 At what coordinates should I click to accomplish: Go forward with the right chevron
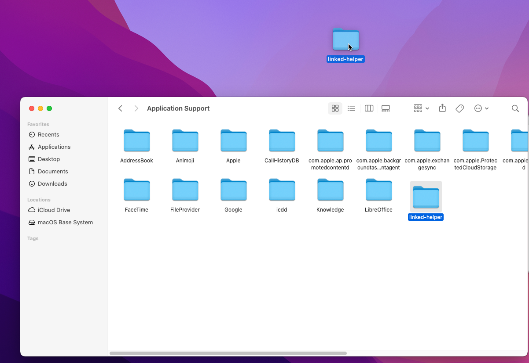point(136,108)
